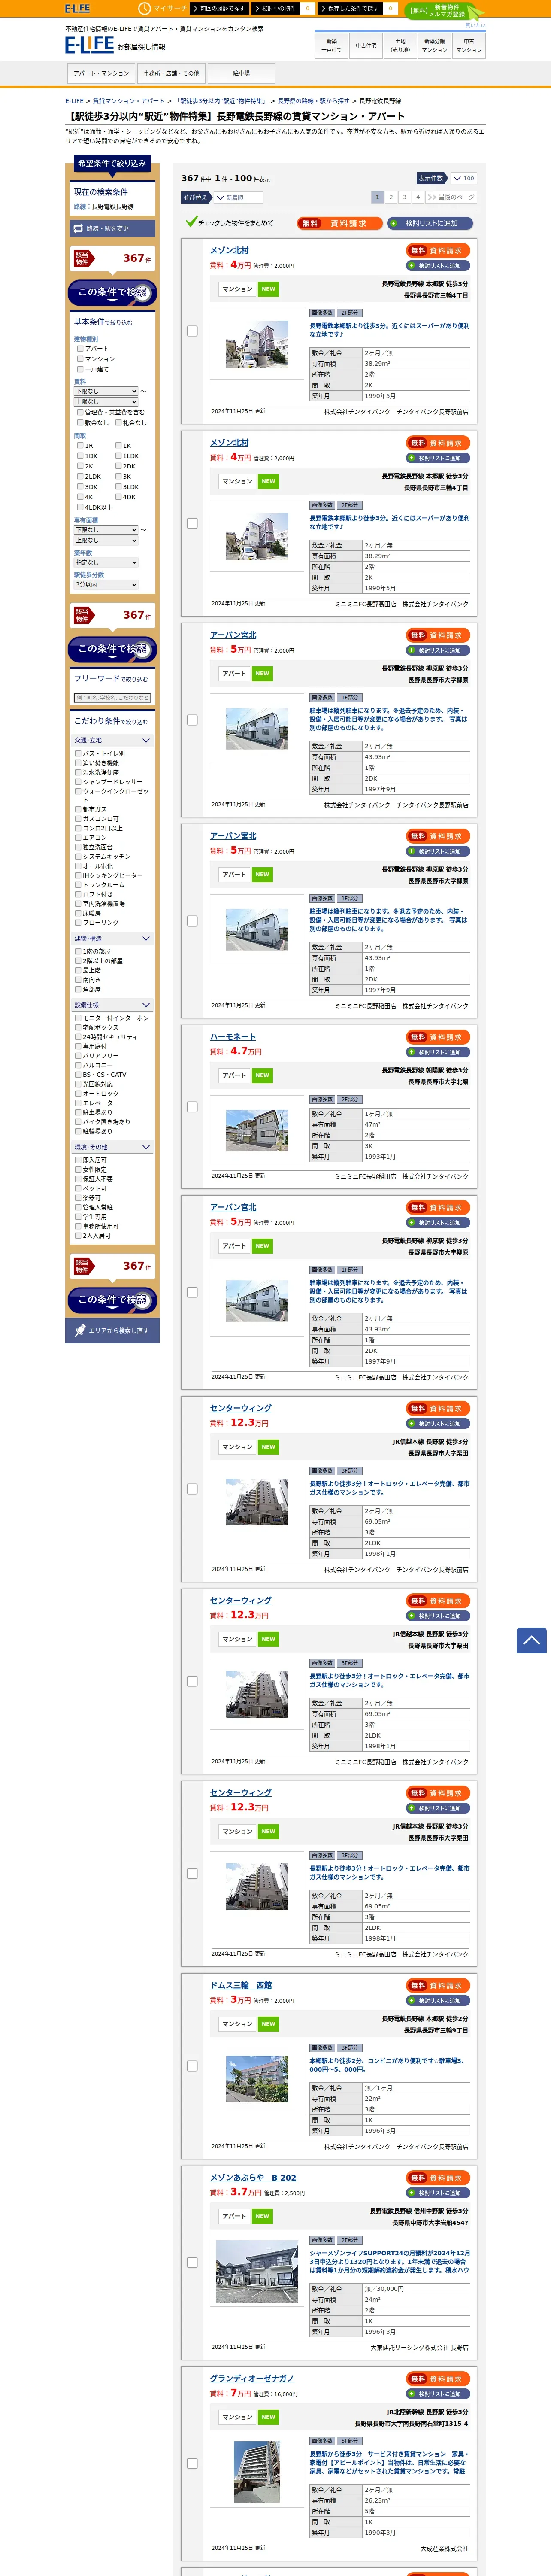Click the エリアから検索し直す pin button
This screenshot has height=2576, width=551.
[112, 1330]
